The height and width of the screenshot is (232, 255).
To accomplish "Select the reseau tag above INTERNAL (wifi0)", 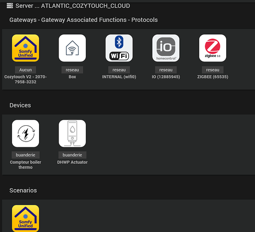I will click(119, 70).
